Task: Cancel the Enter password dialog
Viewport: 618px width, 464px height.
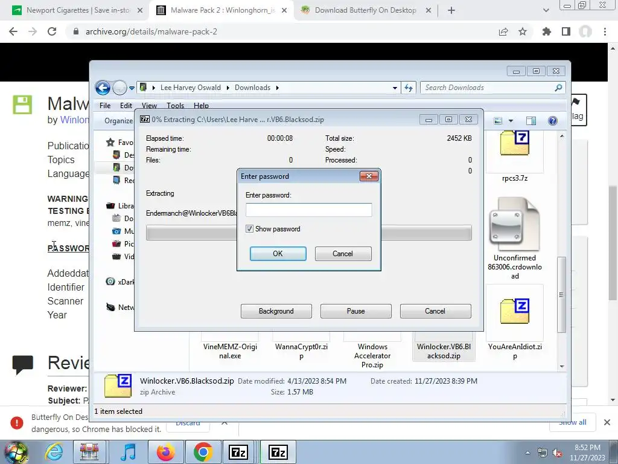Action: point(343,254)
